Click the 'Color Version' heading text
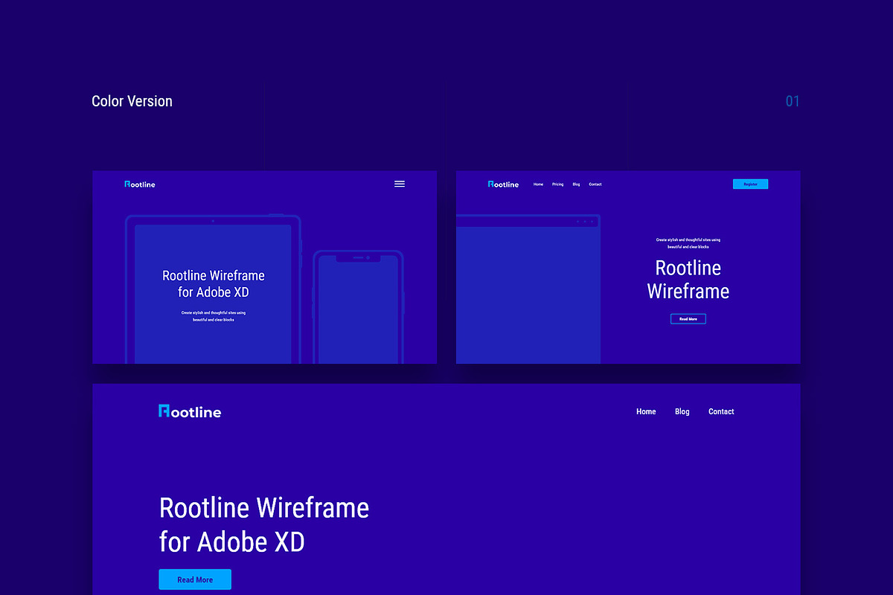The width and height of the screenshot is (893, 595). point(132,101)
